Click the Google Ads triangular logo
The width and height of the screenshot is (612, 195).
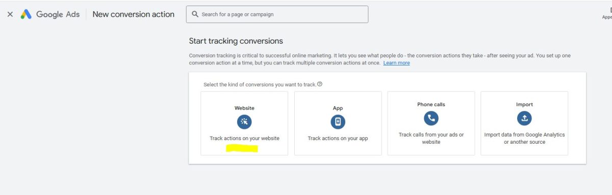tap(26, 14)
